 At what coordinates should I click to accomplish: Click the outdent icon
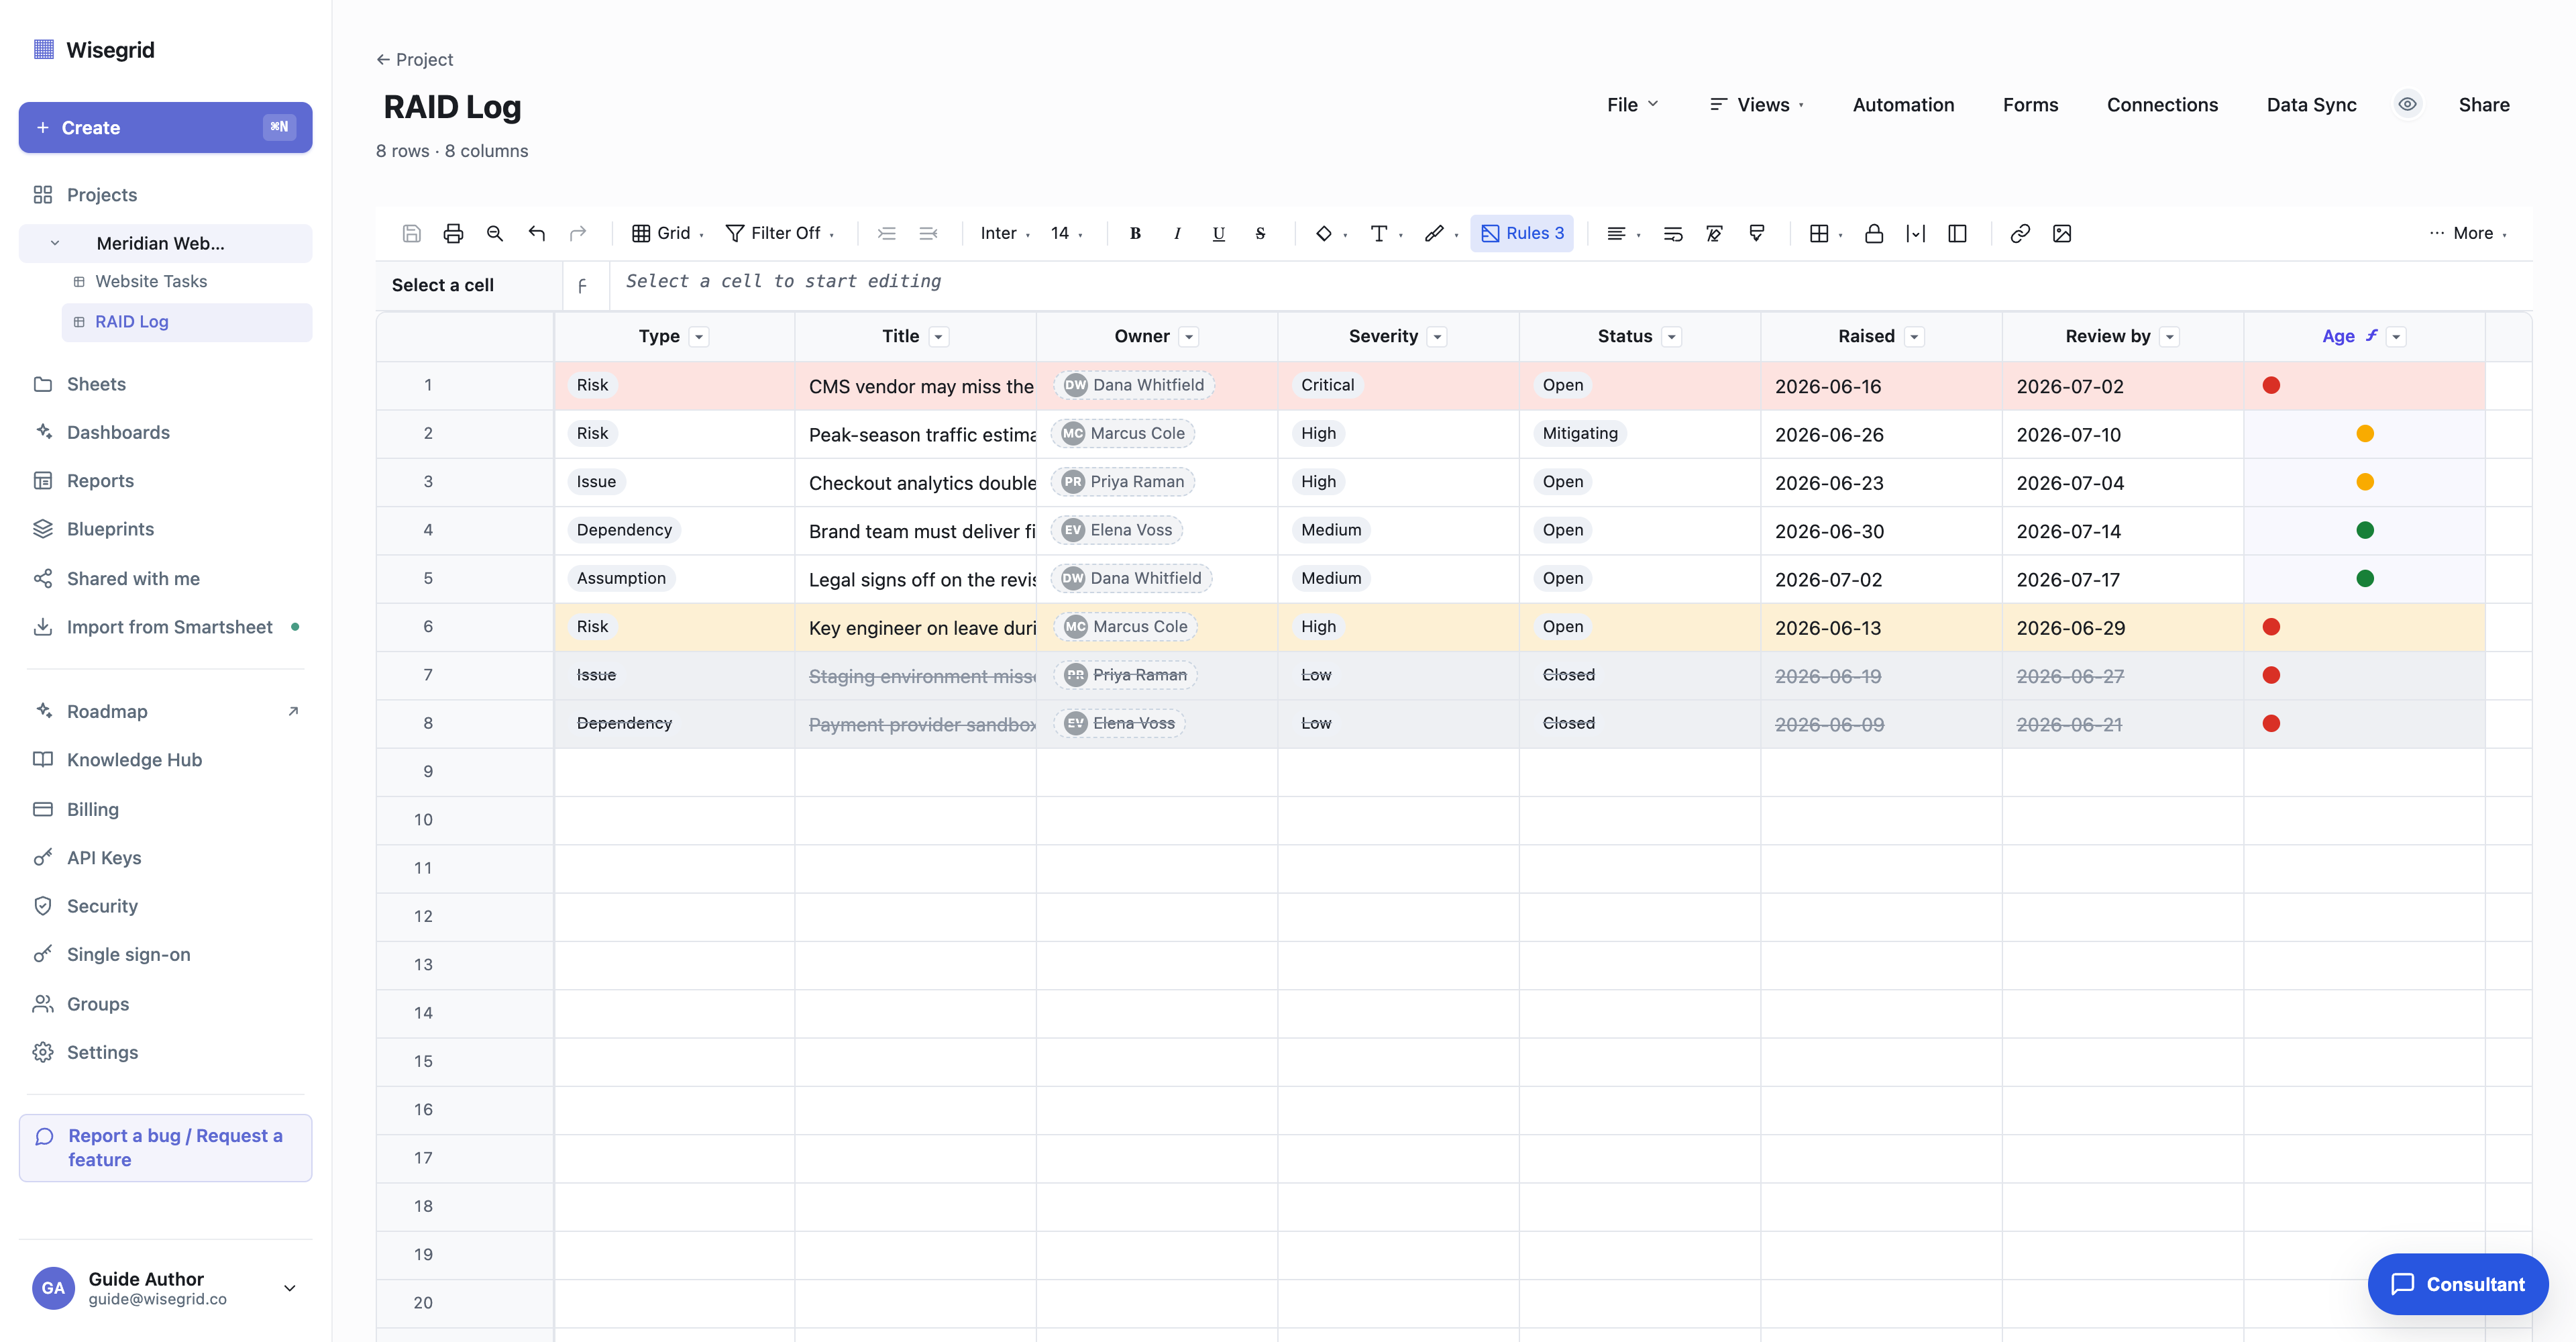[928, 233]
